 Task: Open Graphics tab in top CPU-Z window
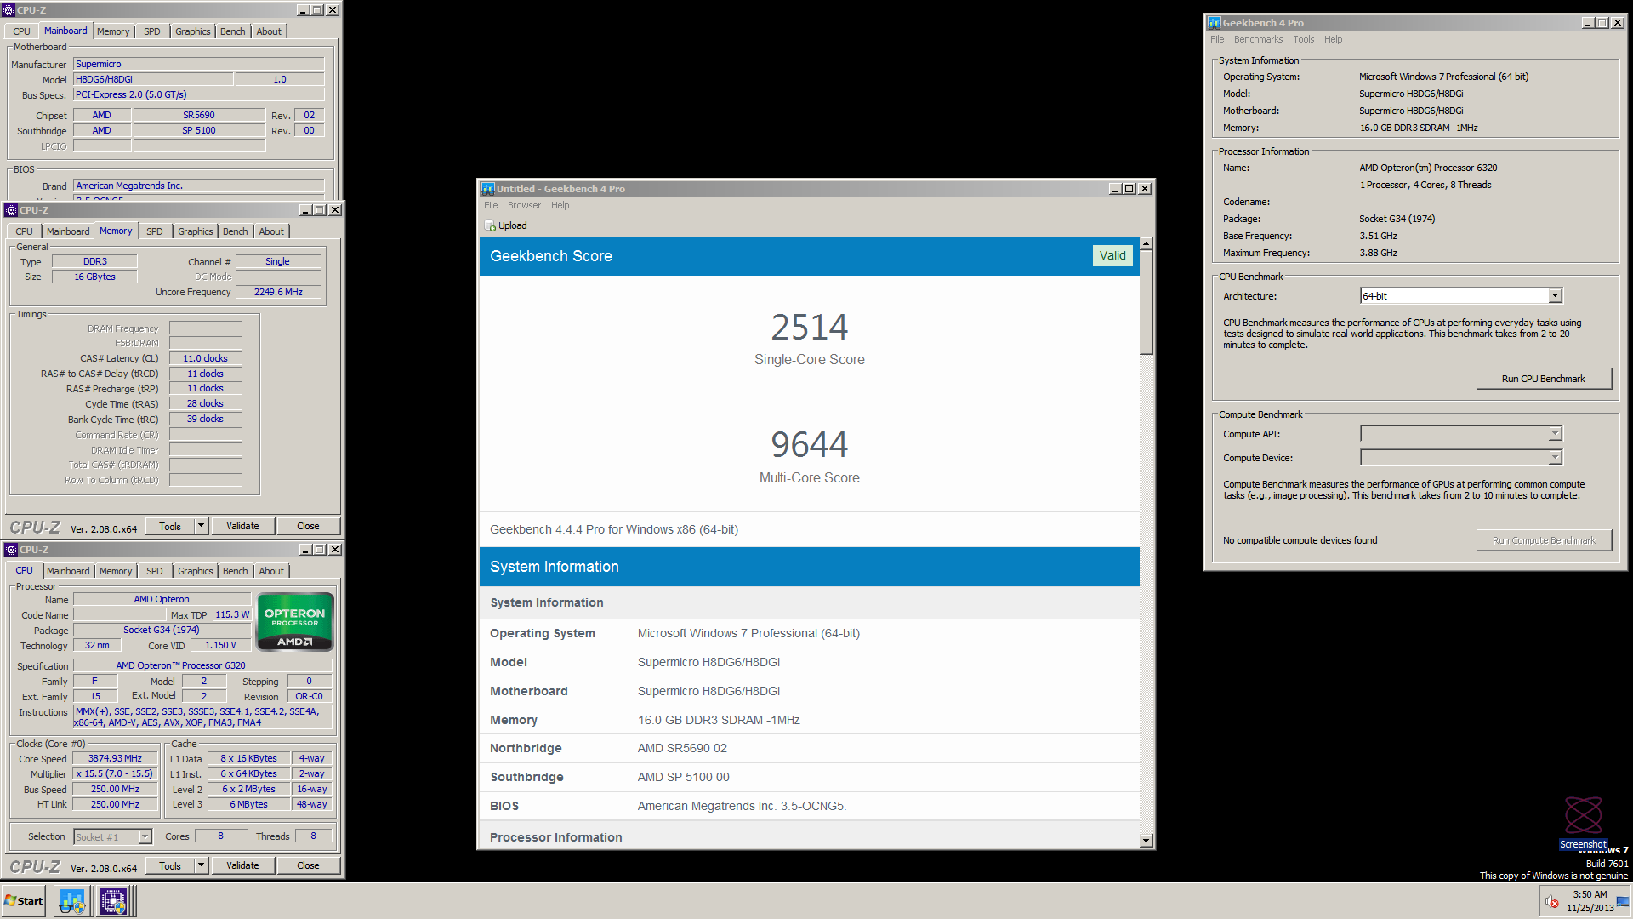pyautogui.click(x=192, y=31)
